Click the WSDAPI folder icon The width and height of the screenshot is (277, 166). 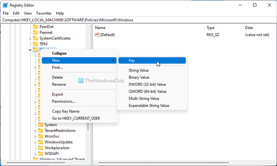pos(41,154)
